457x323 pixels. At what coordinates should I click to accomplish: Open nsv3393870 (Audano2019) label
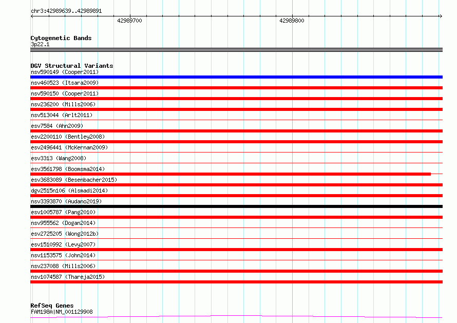[x=66, y=201]
